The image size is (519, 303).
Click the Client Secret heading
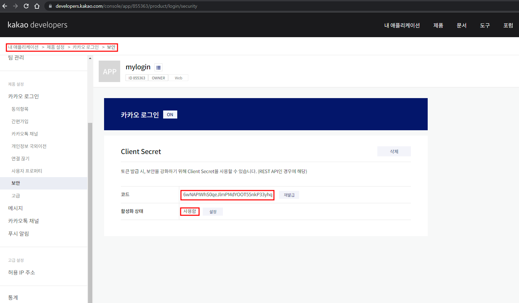[x=141, y=152]
